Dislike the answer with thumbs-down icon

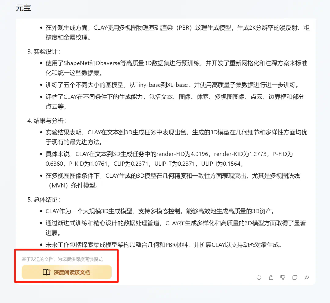tap(283, 277)
